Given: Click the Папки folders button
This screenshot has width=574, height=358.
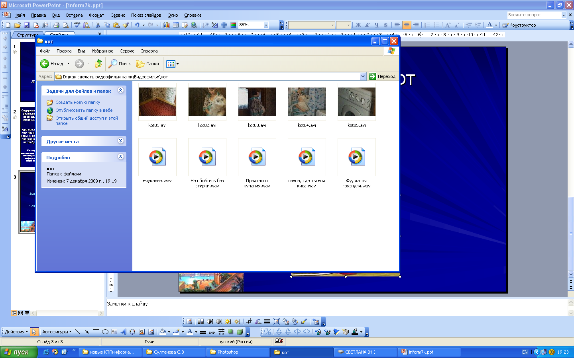Looking at the screenshot, I should click(148, 64).
